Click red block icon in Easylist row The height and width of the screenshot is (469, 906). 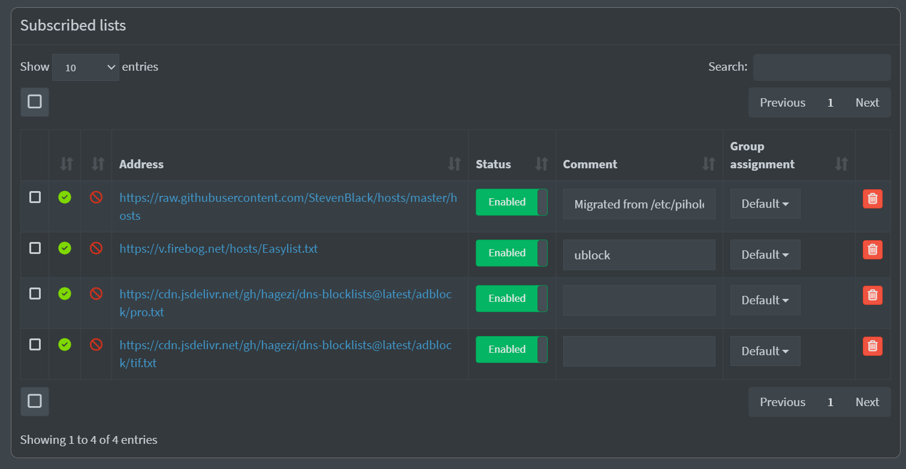[x=96, y=248]
